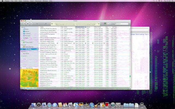Screen dimensions: 175x109
Task: Click the shuffle button at bottom
Action: [28, 88]
